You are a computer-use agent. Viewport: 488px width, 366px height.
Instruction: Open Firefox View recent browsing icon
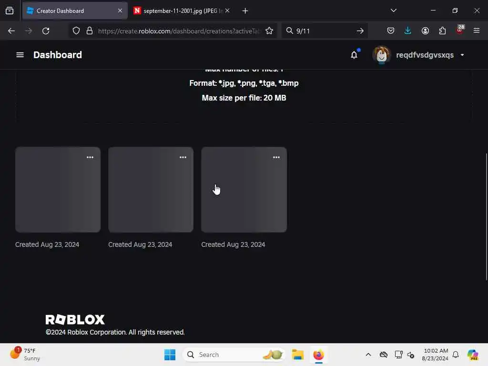[10, 11]
